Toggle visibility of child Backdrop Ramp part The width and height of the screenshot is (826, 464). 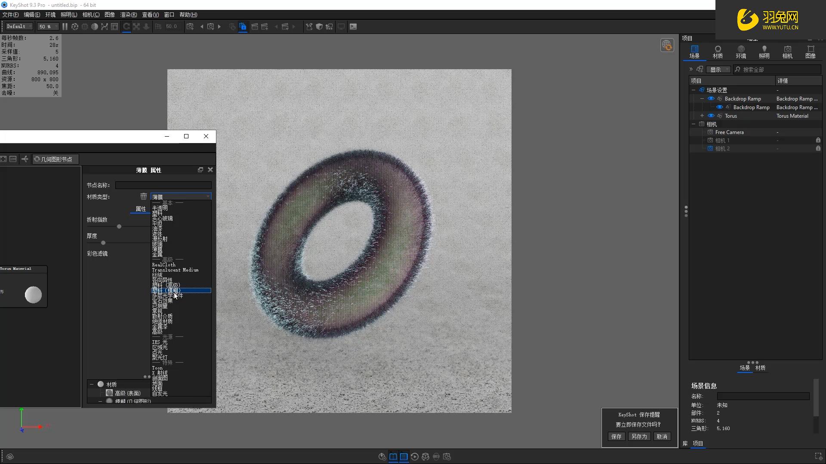[x=719, y=107]
